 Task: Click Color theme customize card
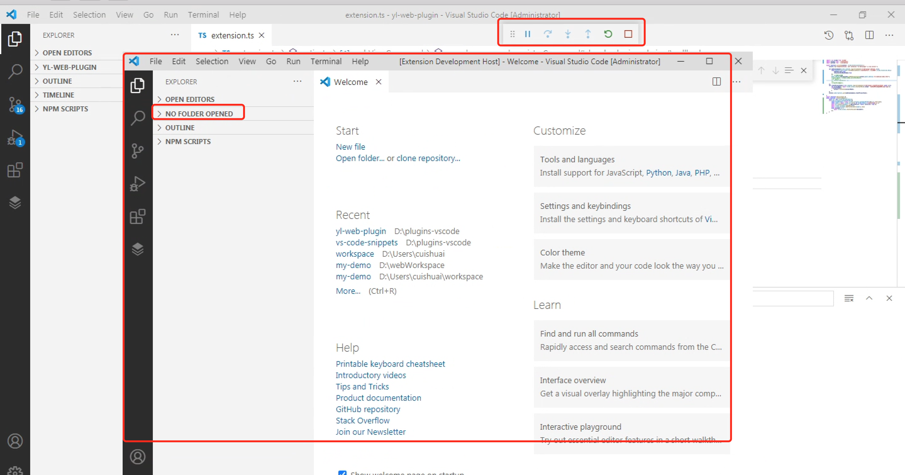(631, 259)
